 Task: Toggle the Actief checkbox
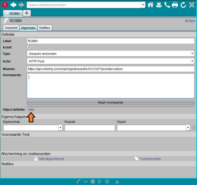pyautogui.click(x=29, y=47)
